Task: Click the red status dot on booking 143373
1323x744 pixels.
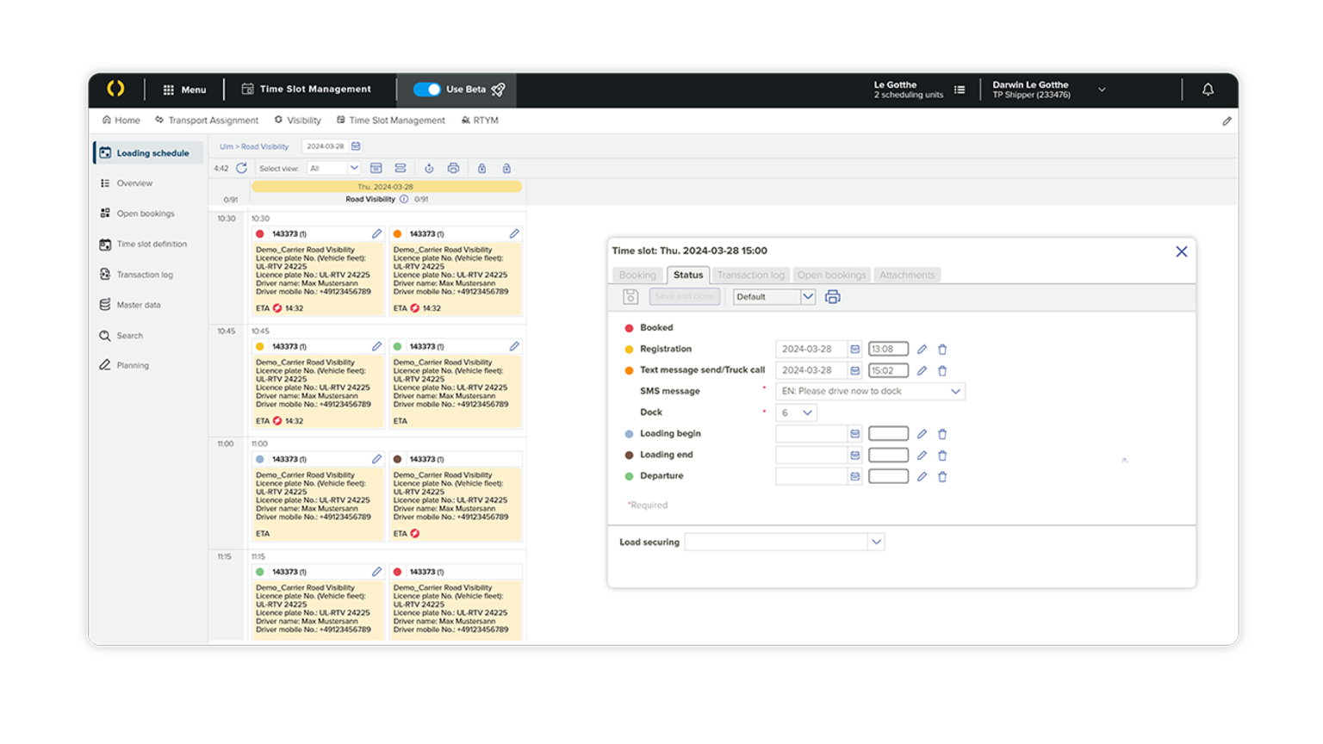Action: [261, 232]
